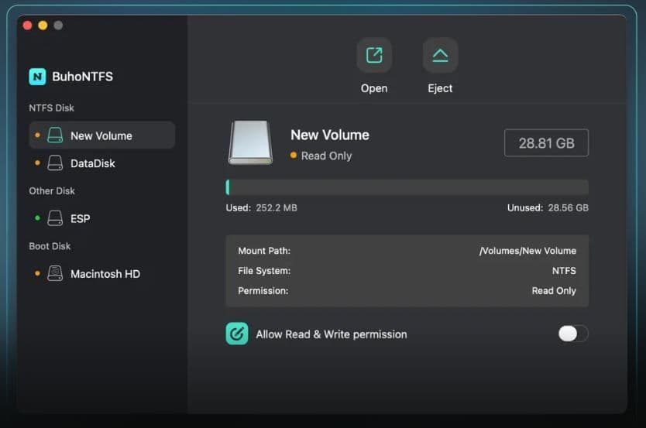Click the BuhoNTFS app title text
This screenshot has height=428, width=646.
pos(82,77)
